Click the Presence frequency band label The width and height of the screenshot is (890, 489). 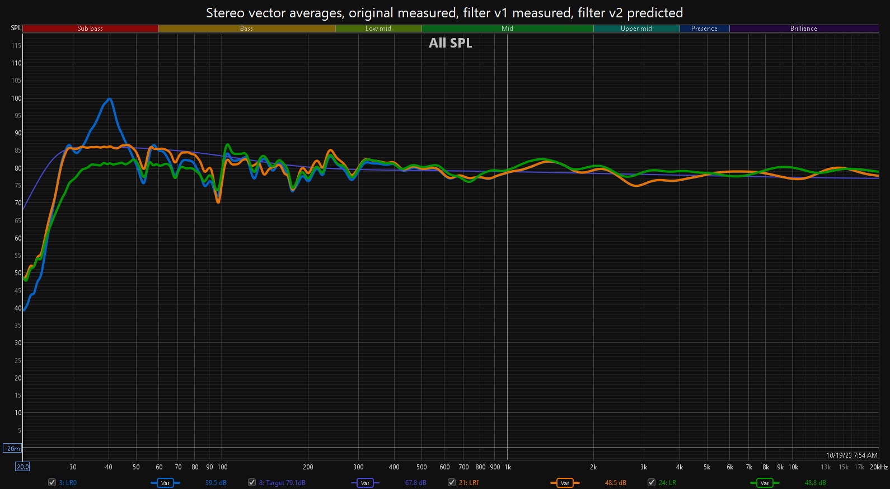[x=704, y=29]
